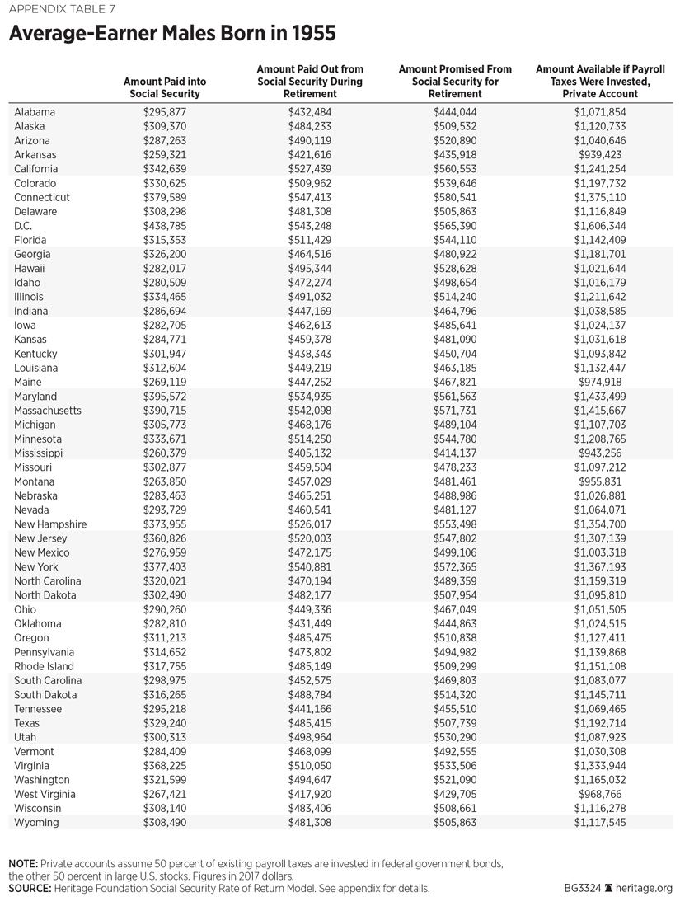
Task: Select the Wyoming row label
Action: [x=36, y=823]
